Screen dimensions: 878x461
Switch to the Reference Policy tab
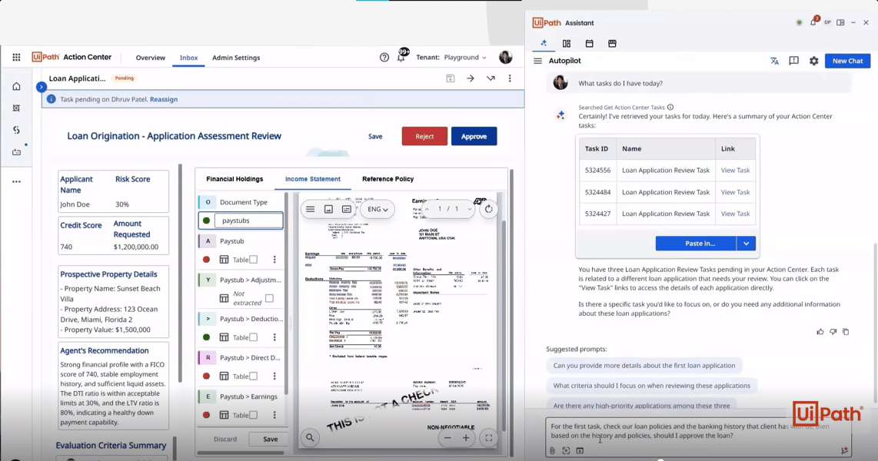pyautogui.click(x=388, y=179)
